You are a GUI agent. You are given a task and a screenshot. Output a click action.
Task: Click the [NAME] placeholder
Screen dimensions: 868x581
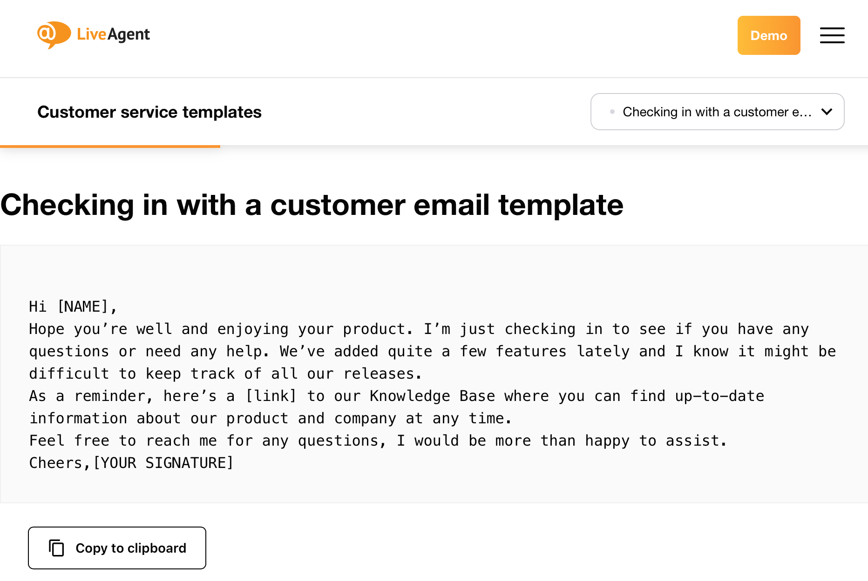point(86,307)
